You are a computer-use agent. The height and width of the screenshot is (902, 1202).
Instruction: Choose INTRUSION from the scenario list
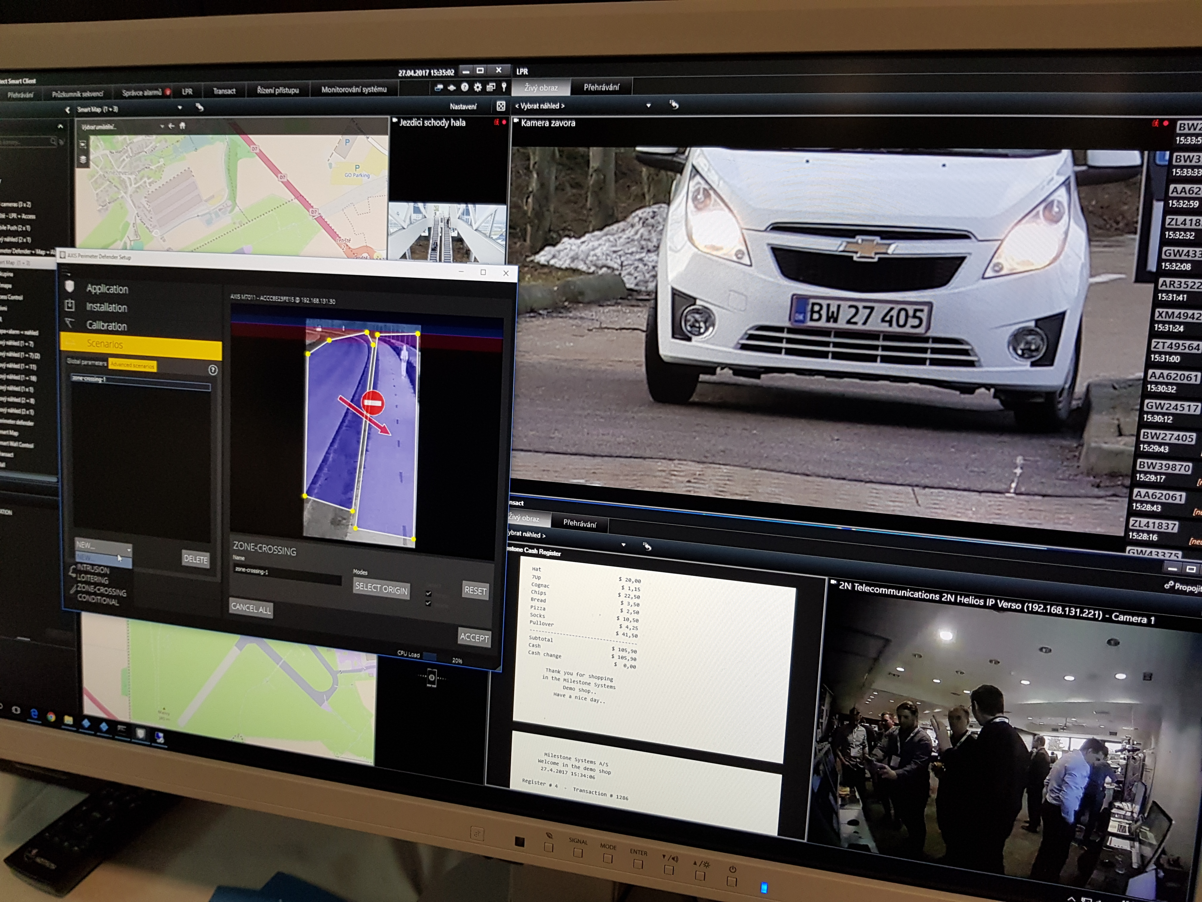click(93, 569)
